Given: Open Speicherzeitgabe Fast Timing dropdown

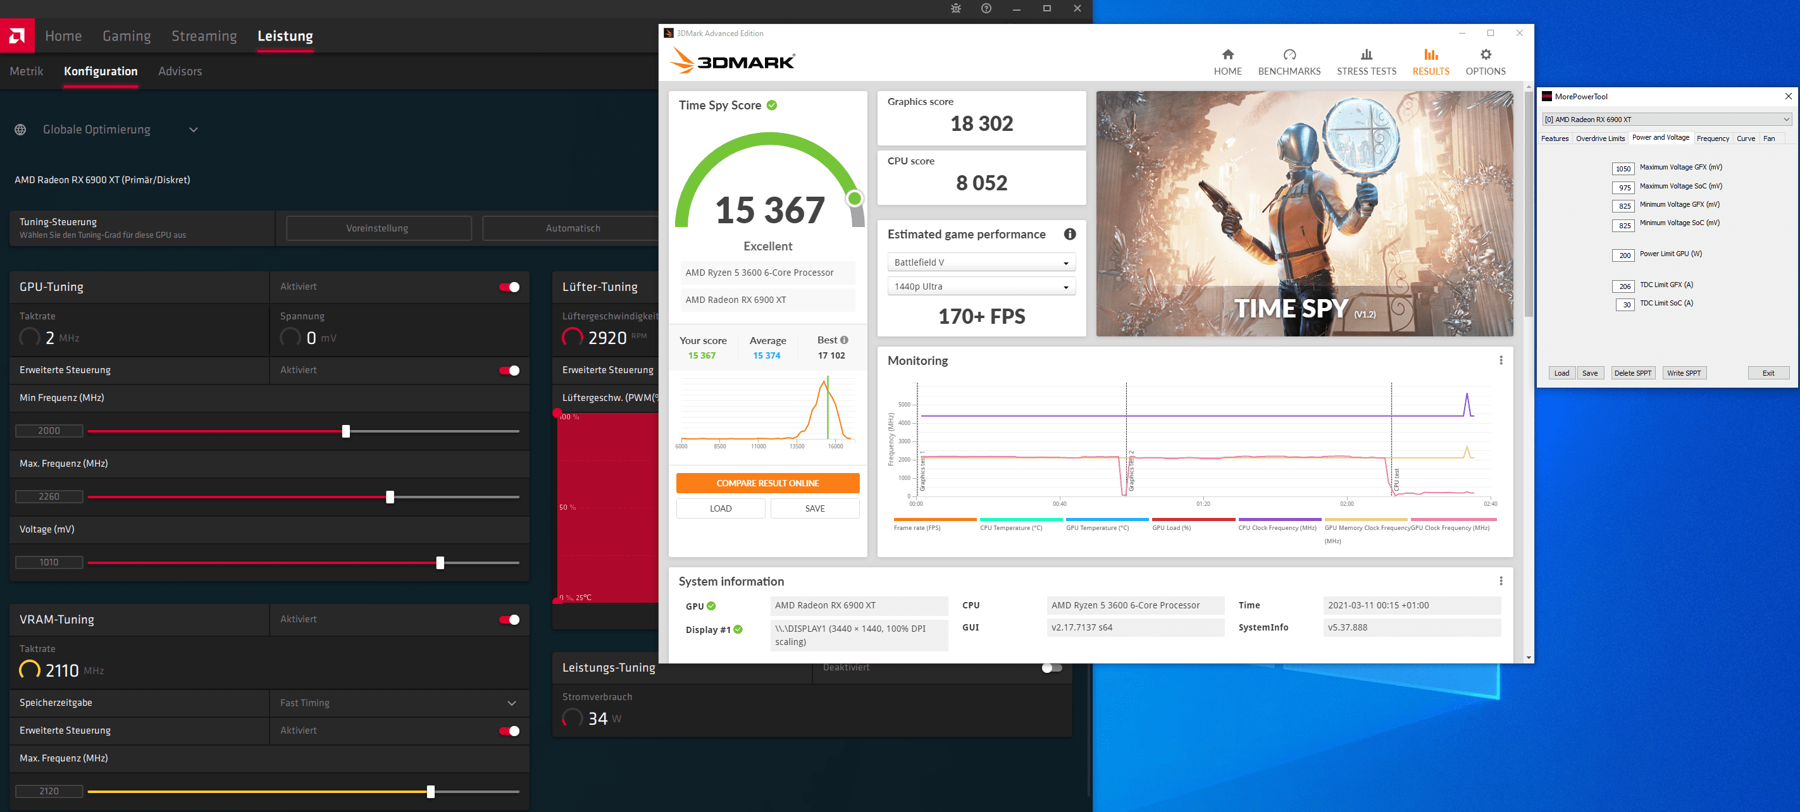Looking at the screenshot, I should coord(399,703).
